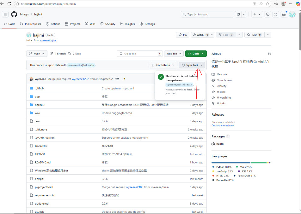Expand the main branch selector dropdown

point(37,54)
